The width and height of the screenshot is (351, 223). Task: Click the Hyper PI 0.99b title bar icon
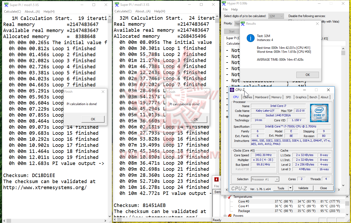point(224,3)
